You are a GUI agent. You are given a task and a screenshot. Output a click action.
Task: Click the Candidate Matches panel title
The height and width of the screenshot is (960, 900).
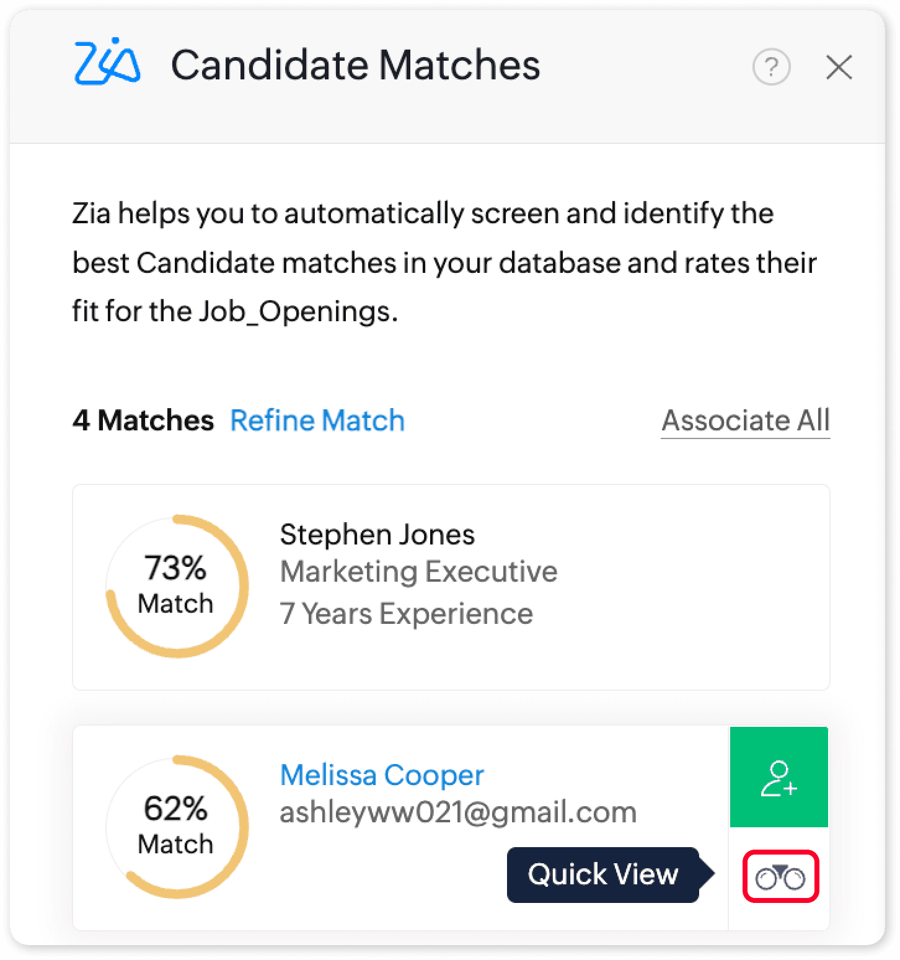355,64
